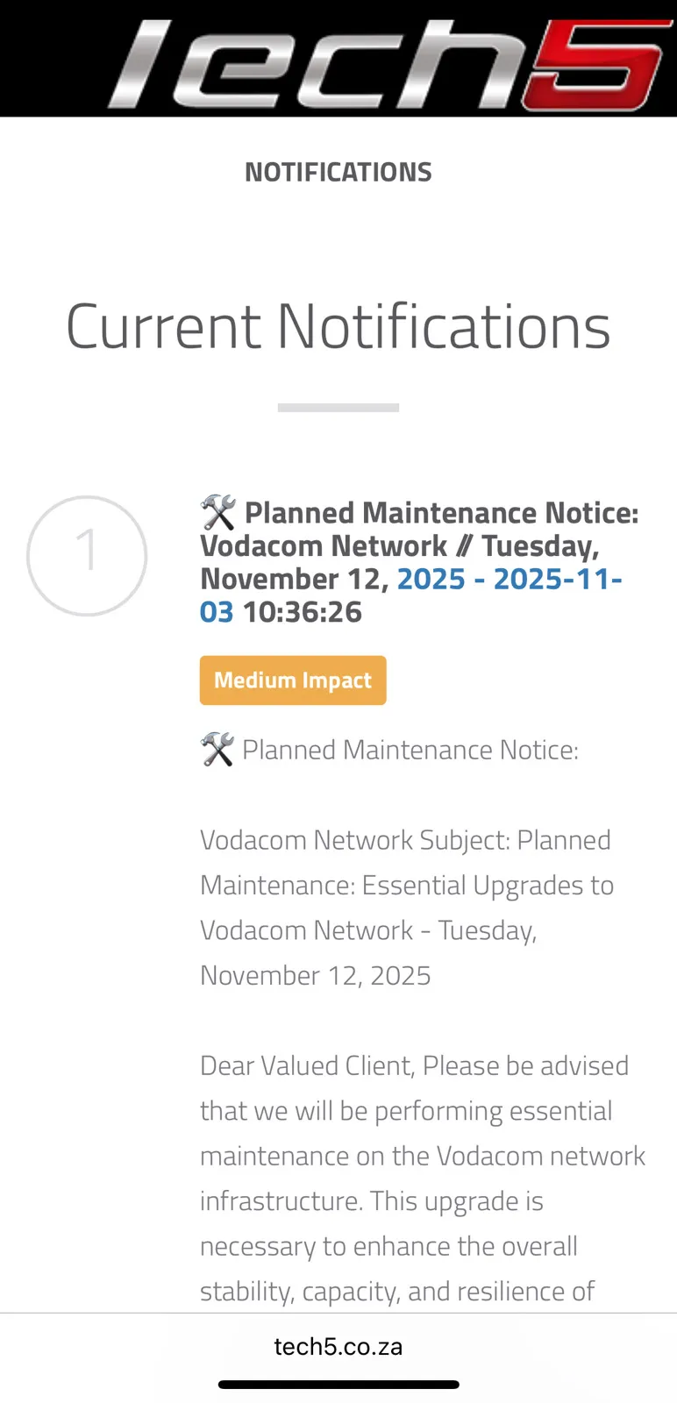Click the 'stability, capacity, and resilience' text line
The height and width of the screenshot is (1403, 677).
(396, 1292)
